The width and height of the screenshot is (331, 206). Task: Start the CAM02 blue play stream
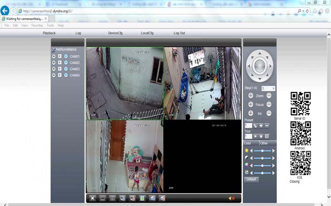(x=66, y=63)
